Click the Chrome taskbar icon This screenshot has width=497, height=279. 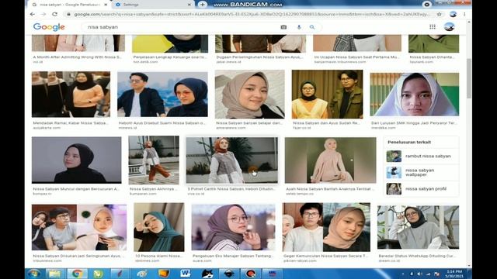pos(77,274)
